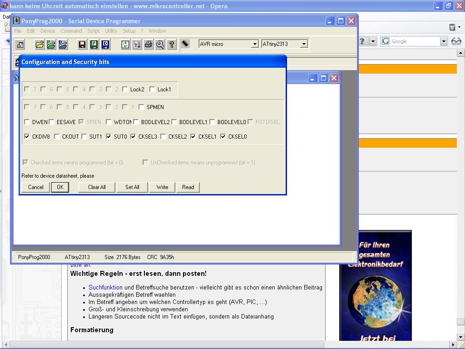Open program (P) file folder icon

(x=51, y=45)
